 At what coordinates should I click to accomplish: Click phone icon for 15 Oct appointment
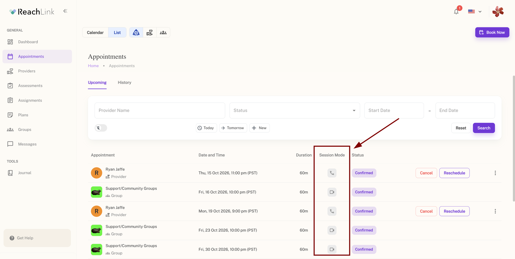332,173
